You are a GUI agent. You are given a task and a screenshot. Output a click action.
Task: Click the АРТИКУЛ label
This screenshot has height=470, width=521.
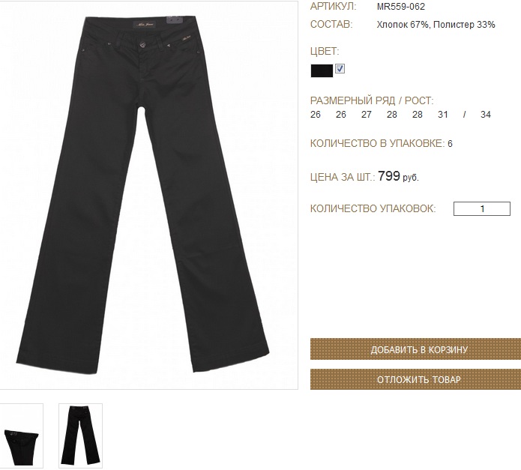click(334, 7)
